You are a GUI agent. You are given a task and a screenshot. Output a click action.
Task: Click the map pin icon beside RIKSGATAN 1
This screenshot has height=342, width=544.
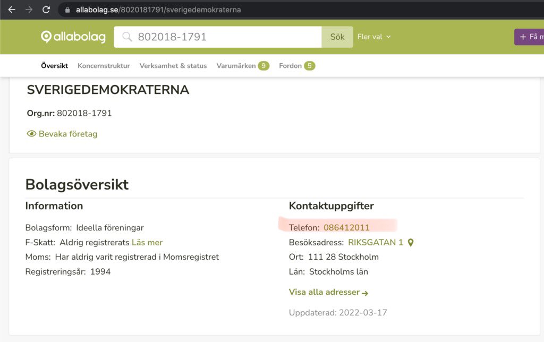(x=411, y=243)
